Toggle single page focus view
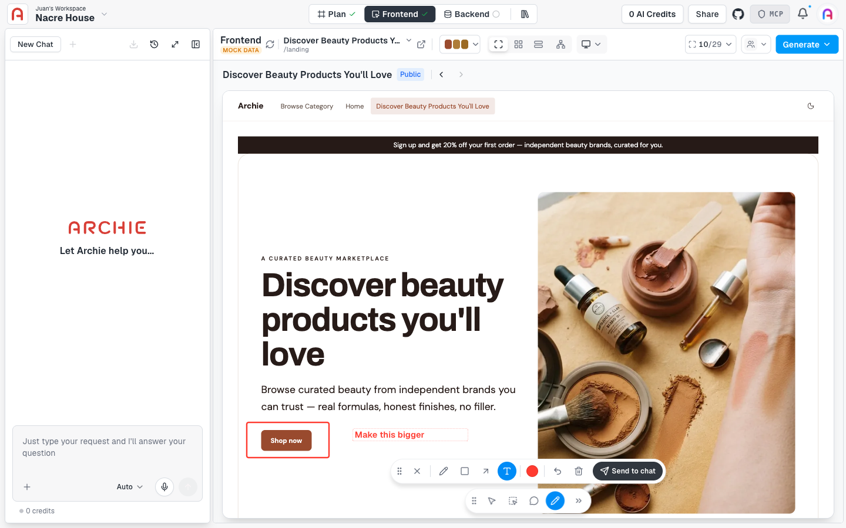This screenshot has width=846, height=528. pos(498,45)
